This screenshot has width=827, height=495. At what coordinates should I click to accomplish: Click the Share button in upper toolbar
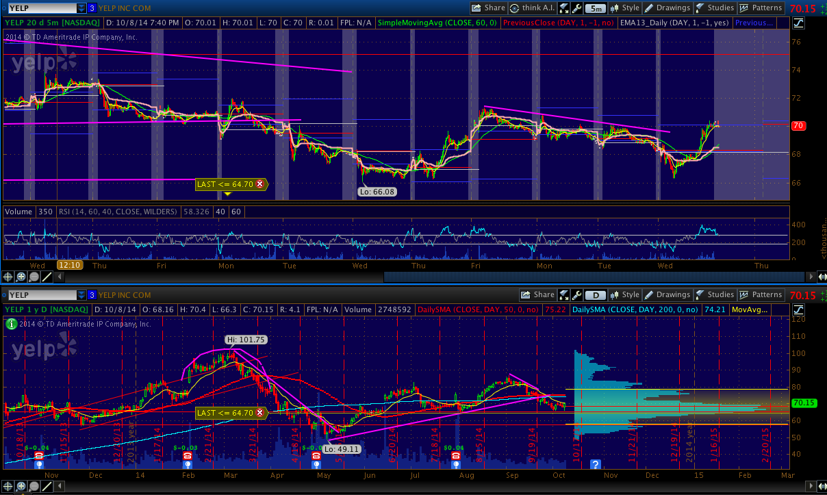[488, 8]
